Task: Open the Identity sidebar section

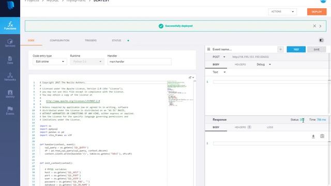Action: (x=10, y=94)
